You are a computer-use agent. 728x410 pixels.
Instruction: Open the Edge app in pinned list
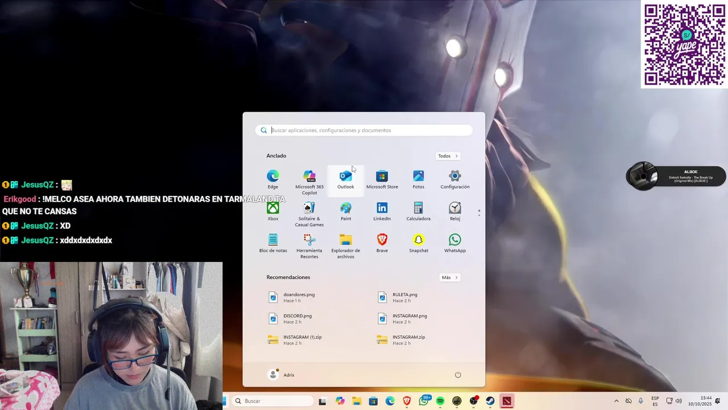click(x=273, y=180)
